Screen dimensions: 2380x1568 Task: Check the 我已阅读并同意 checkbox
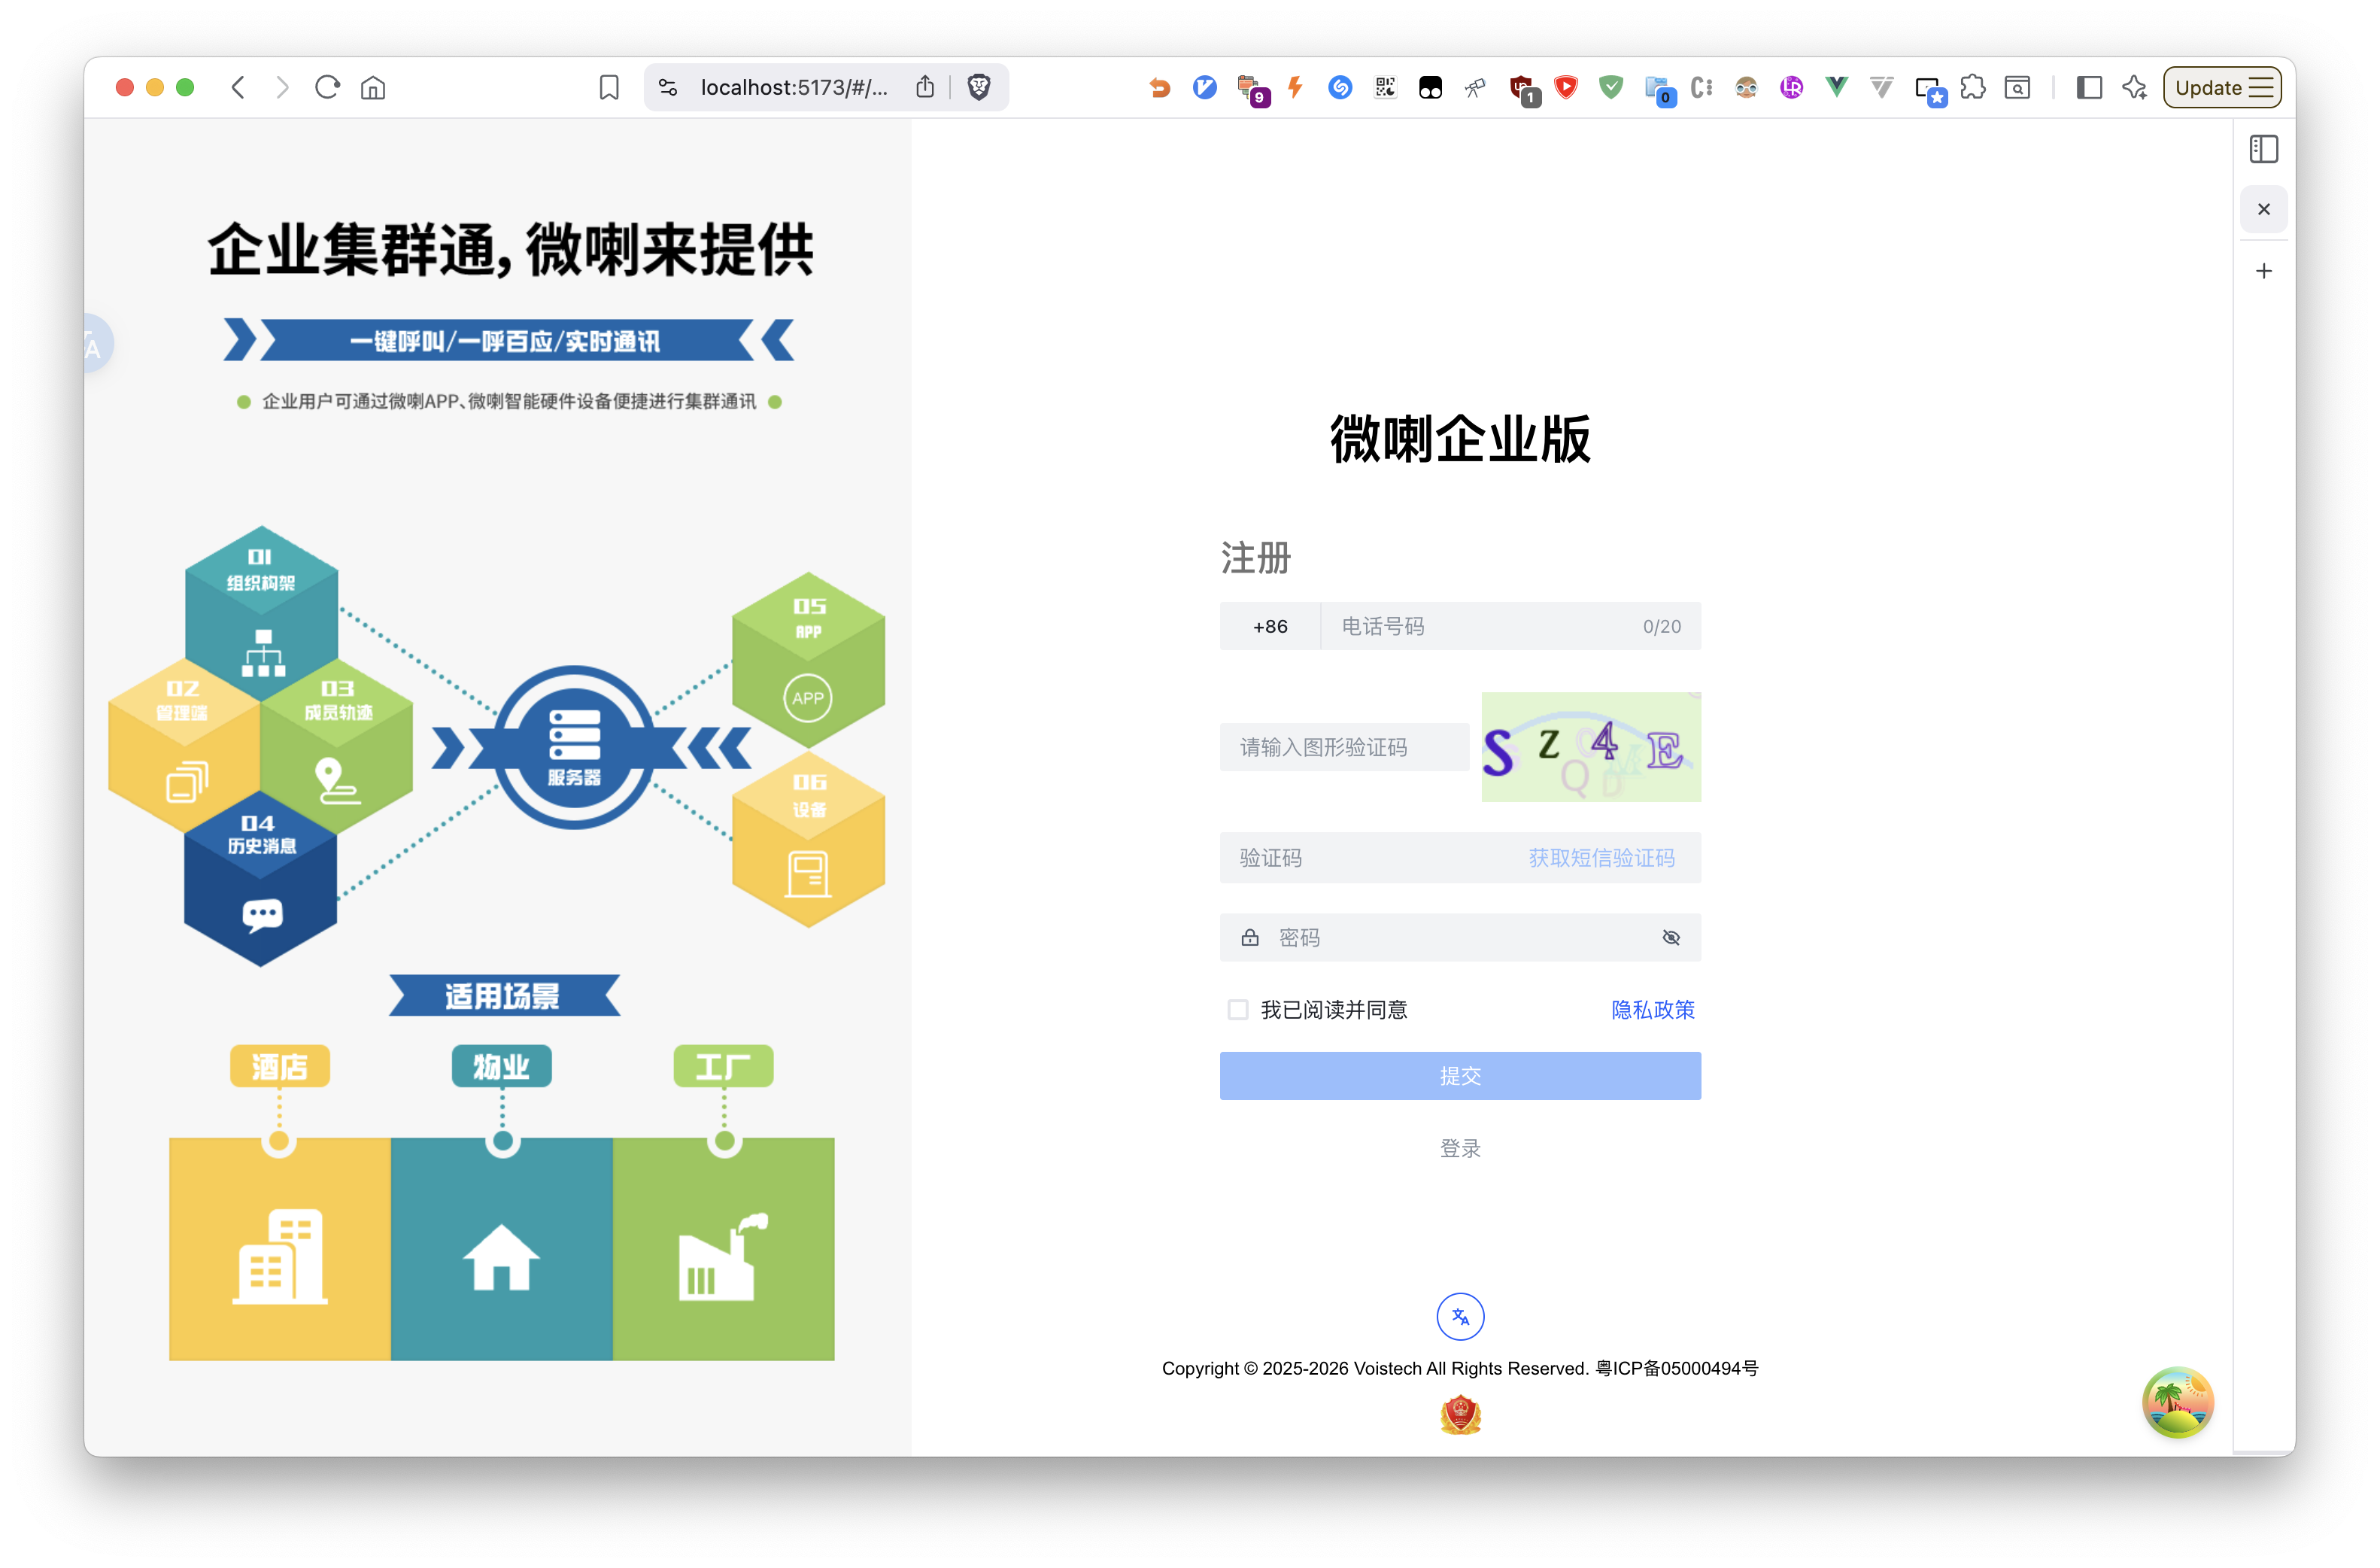click(1238, 1010)
